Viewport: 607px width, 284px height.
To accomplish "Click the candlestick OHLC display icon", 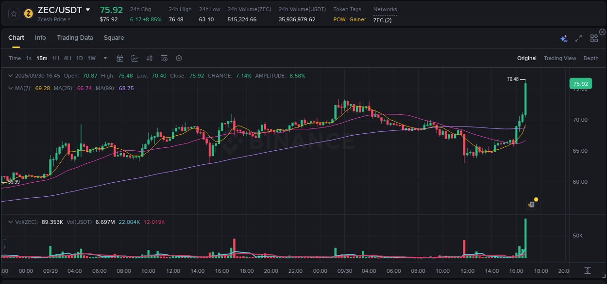I will click(149, 58).
